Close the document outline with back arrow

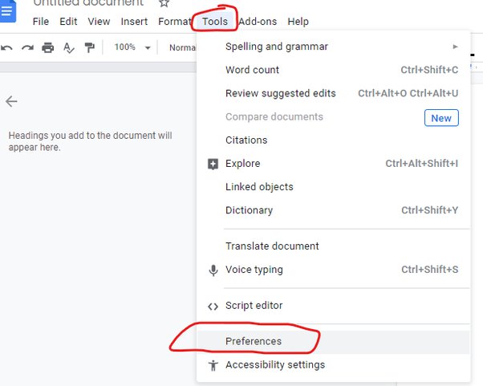point(11,101)
